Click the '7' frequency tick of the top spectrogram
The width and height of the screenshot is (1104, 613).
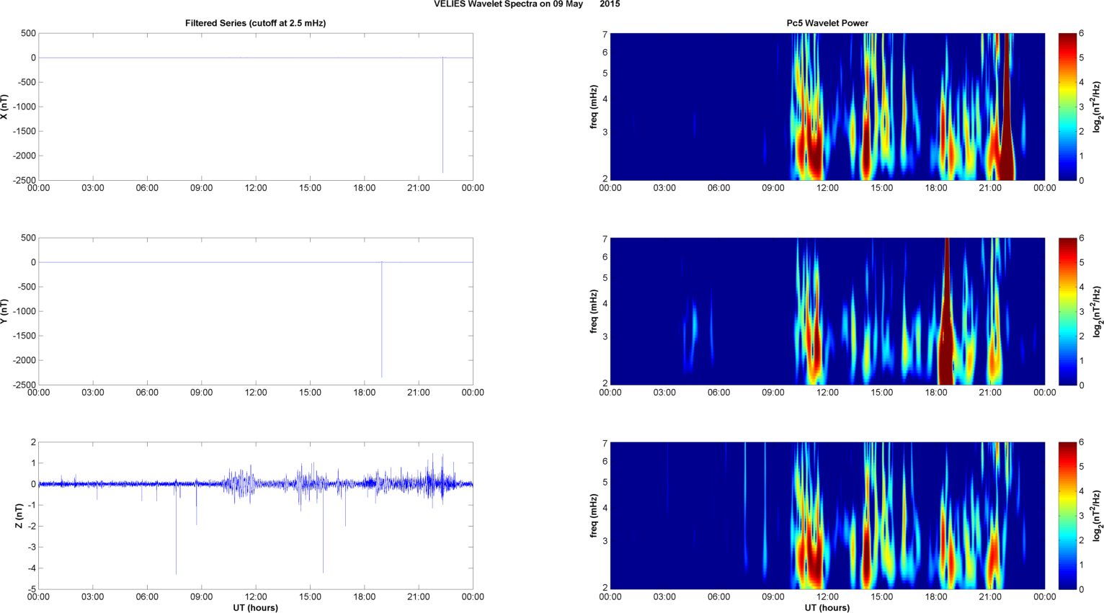(x=605, y=34)
